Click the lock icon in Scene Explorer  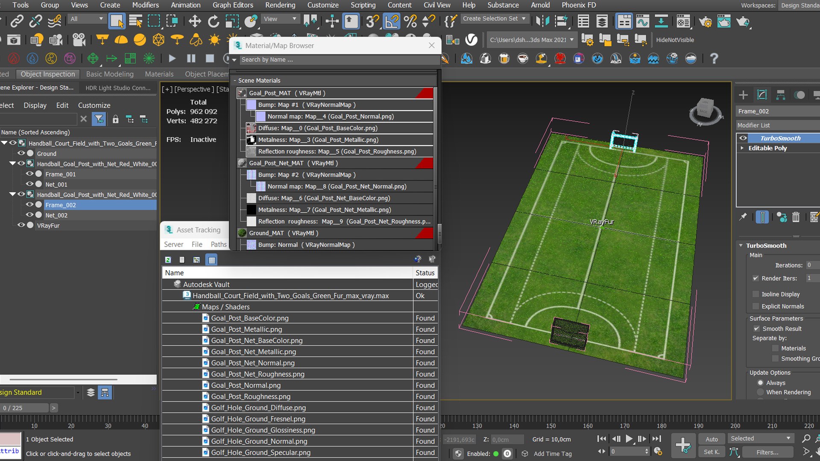point(115,120)
